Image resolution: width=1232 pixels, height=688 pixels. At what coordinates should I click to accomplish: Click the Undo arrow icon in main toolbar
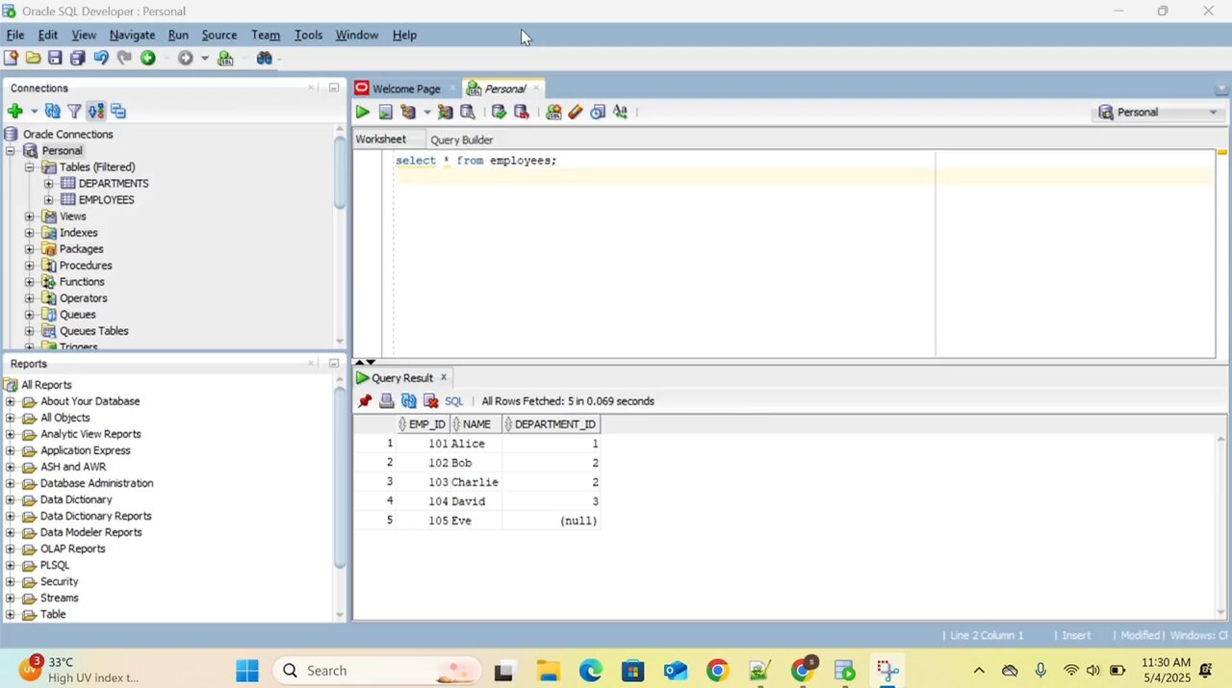[x=100, y=58]
